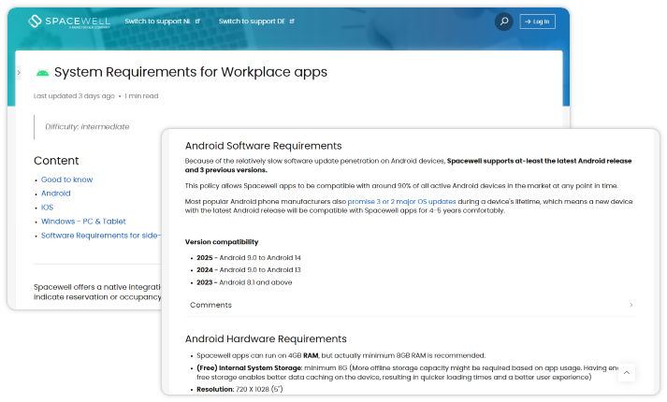Open Windows - PC & Tablet link

pos(83,222)
